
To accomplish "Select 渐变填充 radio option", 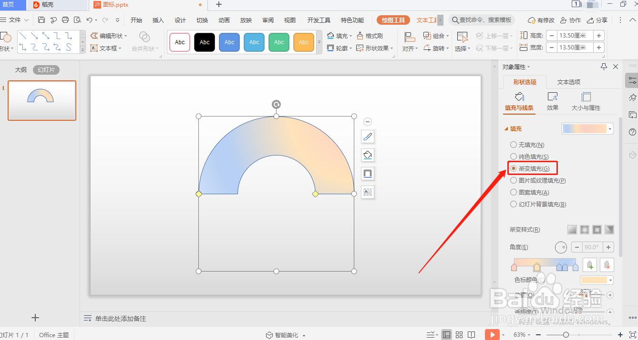I will (530, 168).
